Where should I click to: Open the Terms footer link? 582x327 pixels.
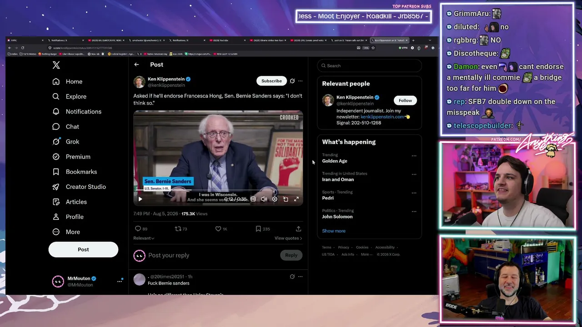point(326,248)
